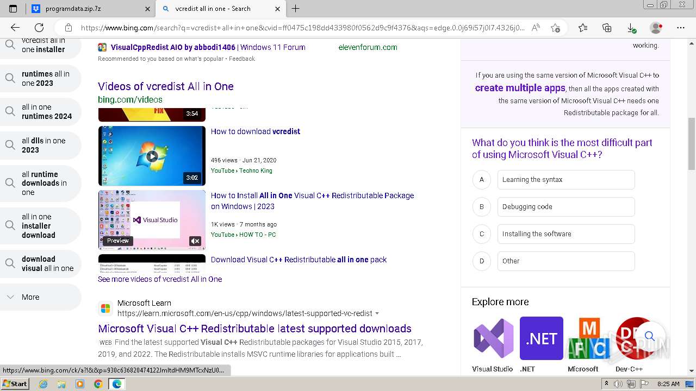This screenshot has width=696, height=391.
Task: Show hidden system tray icons
Action: click(607, 384)
